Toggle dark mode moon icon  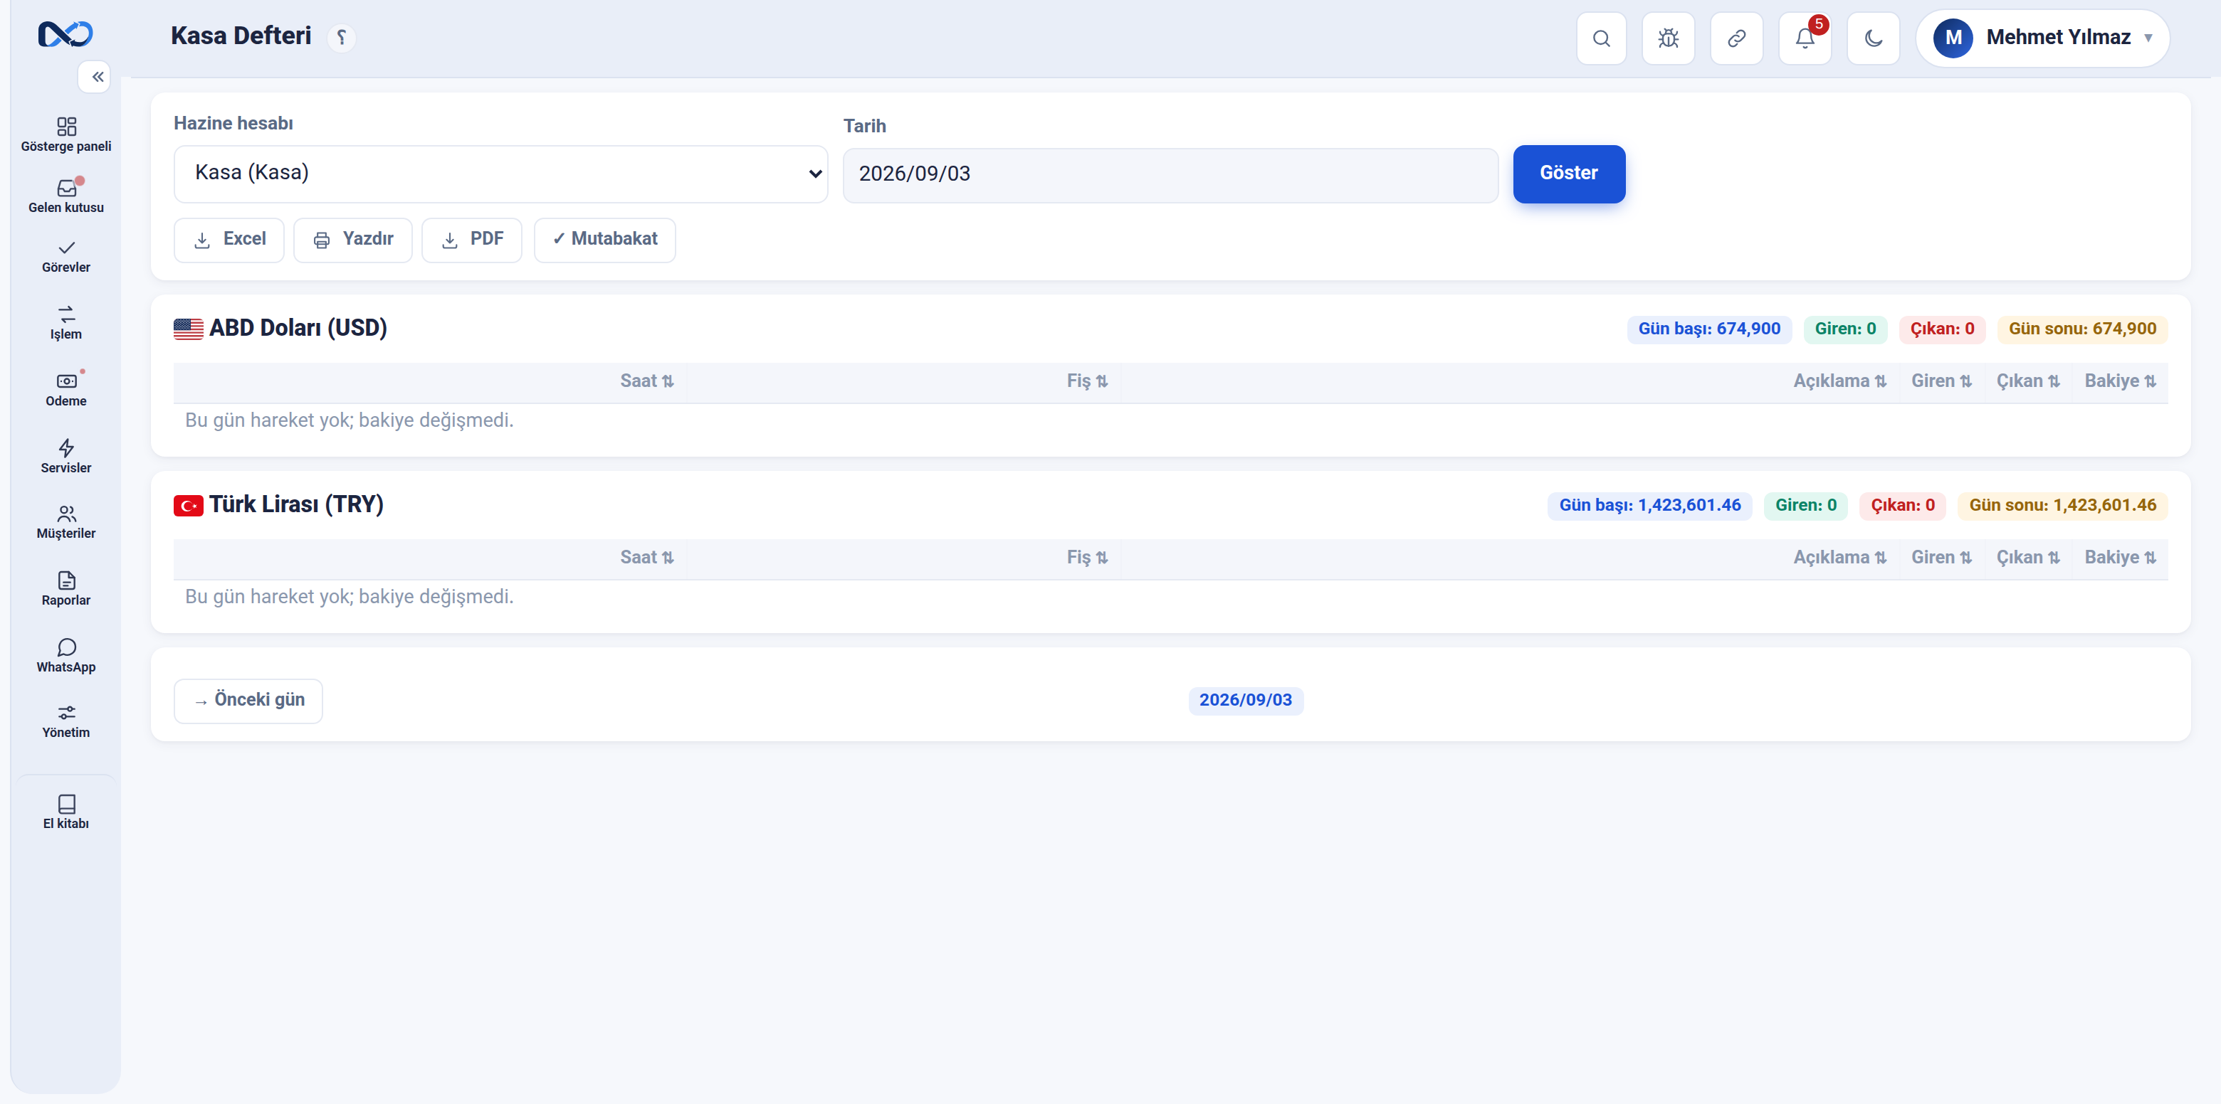(x=1874, y=38)
